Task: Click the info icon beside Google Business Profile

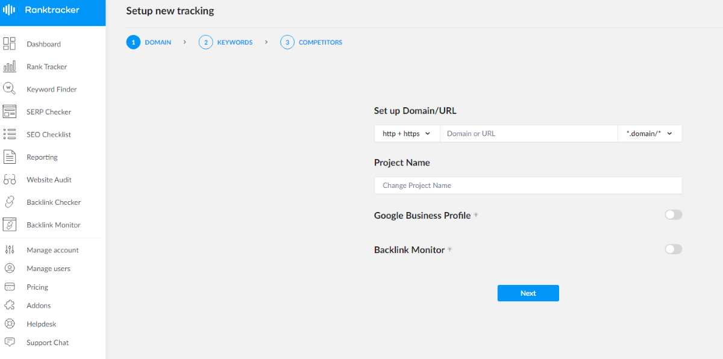Action: (476, 215)
